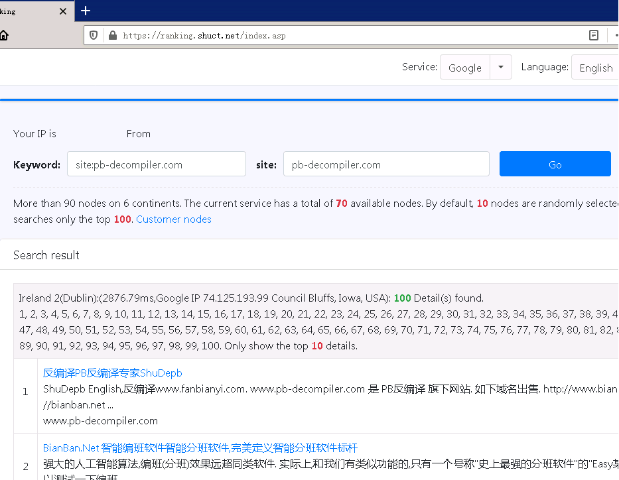Select the 'Your IP is' label
This screenshot has height=480, width=619.
pyautogui.click(x=34, y=134)
